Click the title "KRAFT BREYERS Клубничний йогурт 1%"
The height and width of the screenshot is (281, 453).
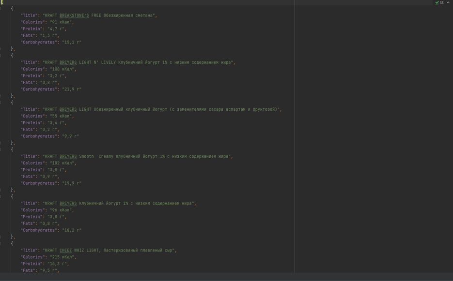[x=109, y=204]
